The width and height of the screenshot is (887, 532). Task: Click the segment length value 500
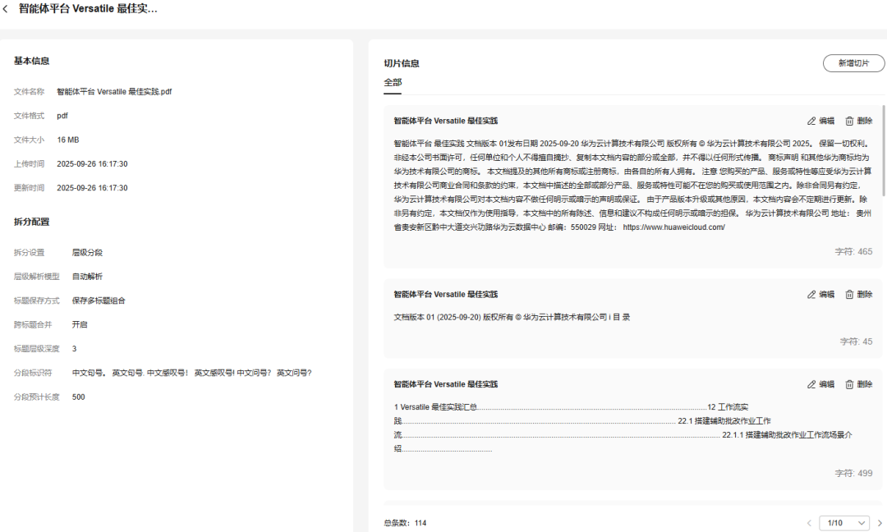coord(79,397)
